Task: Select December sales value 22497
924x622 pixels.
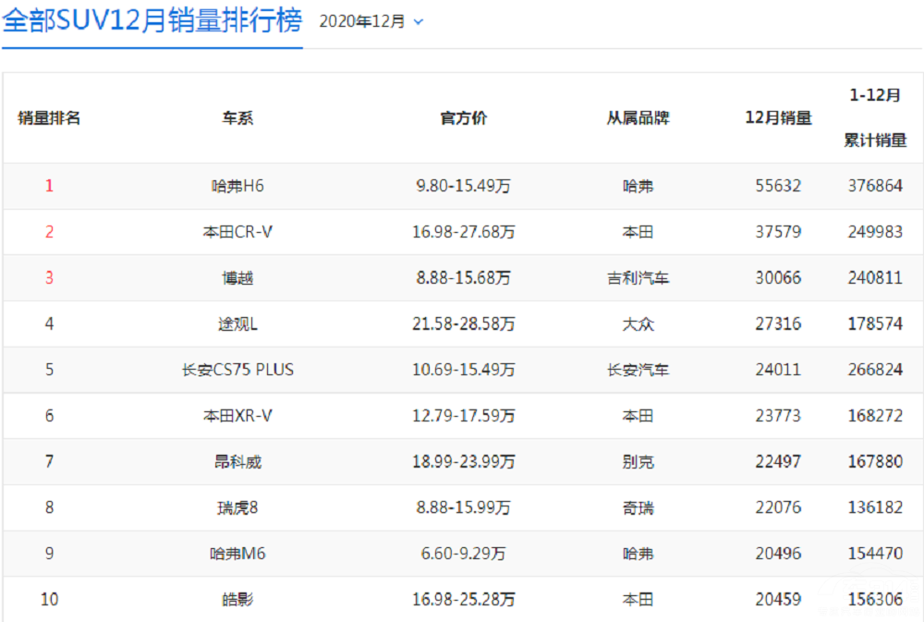Action: [778, 461]
